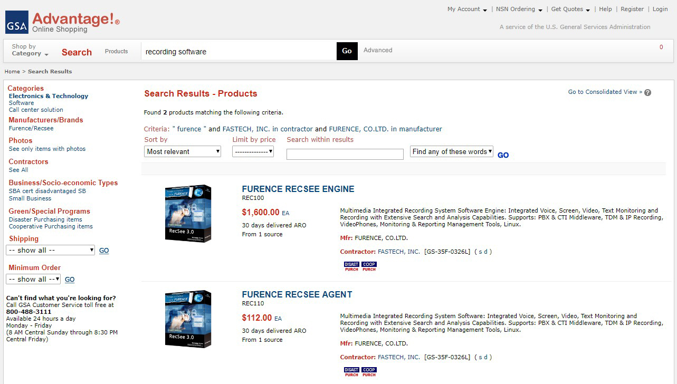Select Cooperative Purchasing items filter

(x=51, y=226)
